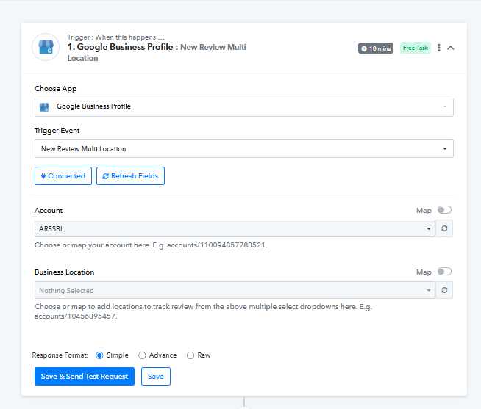The width and height of the screenshot is (481, 409).
Task: Click the Google Business Profile trigger logo
Action: pyautogui.click(x=46, y=47)
